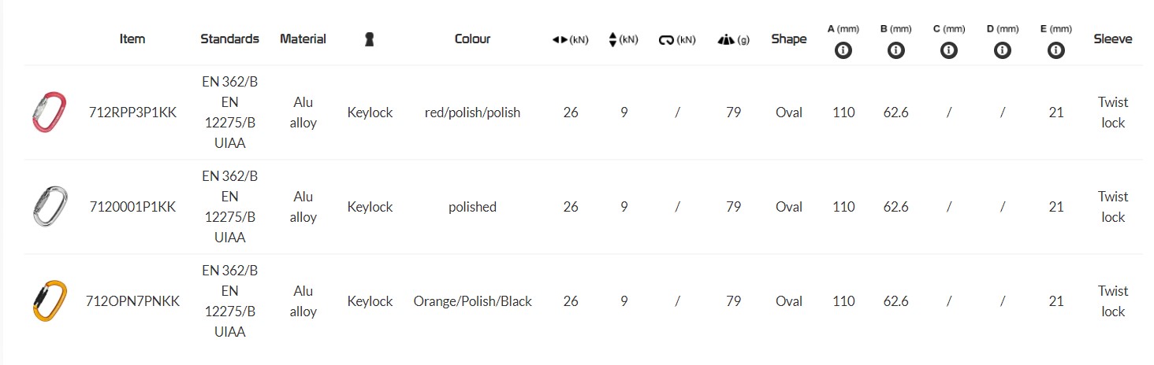
Task: Click the Colour column header
Action: point(472,39)
